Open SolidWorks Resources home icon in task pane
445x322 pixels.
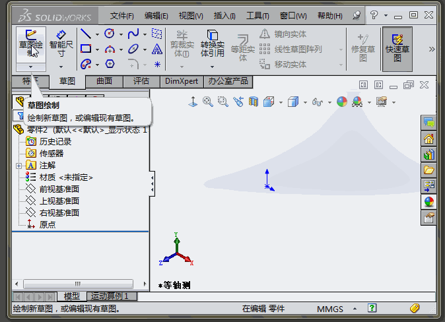coord(428,139)
